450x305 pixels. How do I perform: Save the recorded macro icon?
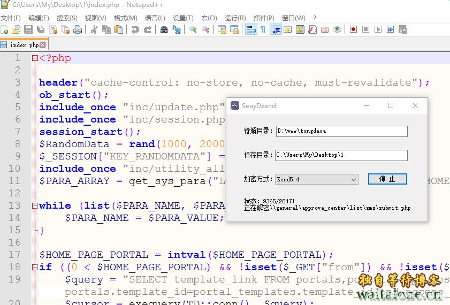click(x=403, y=29)
